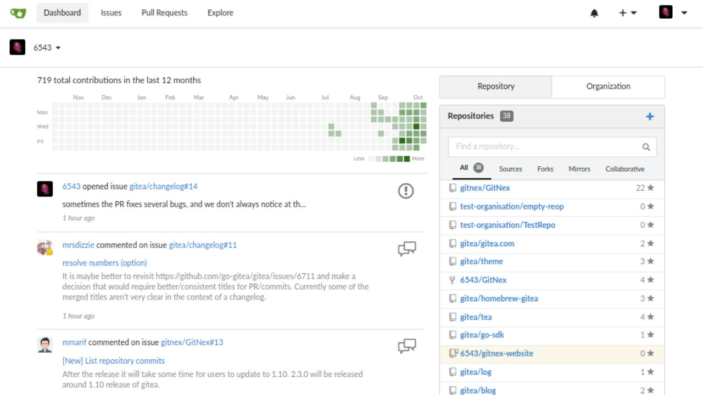The image size is (703, 395).
Task: Open the notifications bell
Action: tap(594, 13)
